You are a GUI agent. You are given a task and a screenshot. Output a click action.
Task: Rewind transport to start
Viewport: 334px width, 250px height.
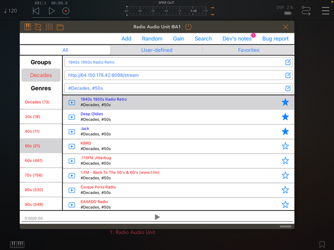coord(36,11)
